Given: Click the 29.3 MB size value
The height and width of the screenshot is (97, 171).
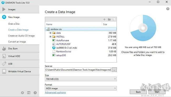Looking at the screenshot, I should pyautogui.click(x=112, y=55).
